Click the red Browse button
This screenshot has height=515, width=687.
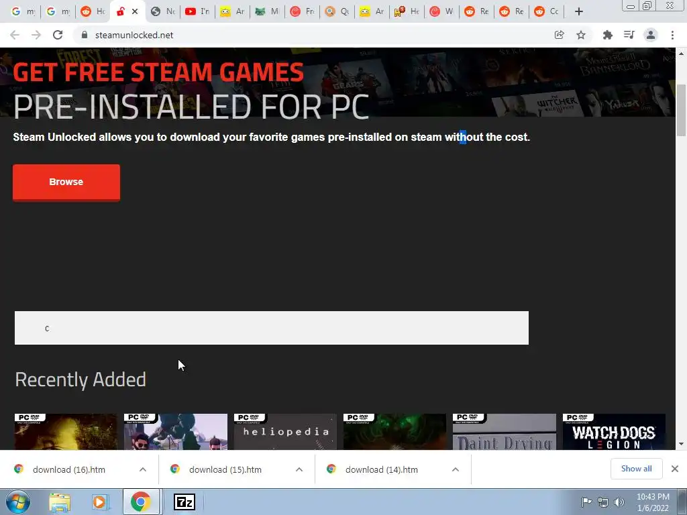coord(66,182)
